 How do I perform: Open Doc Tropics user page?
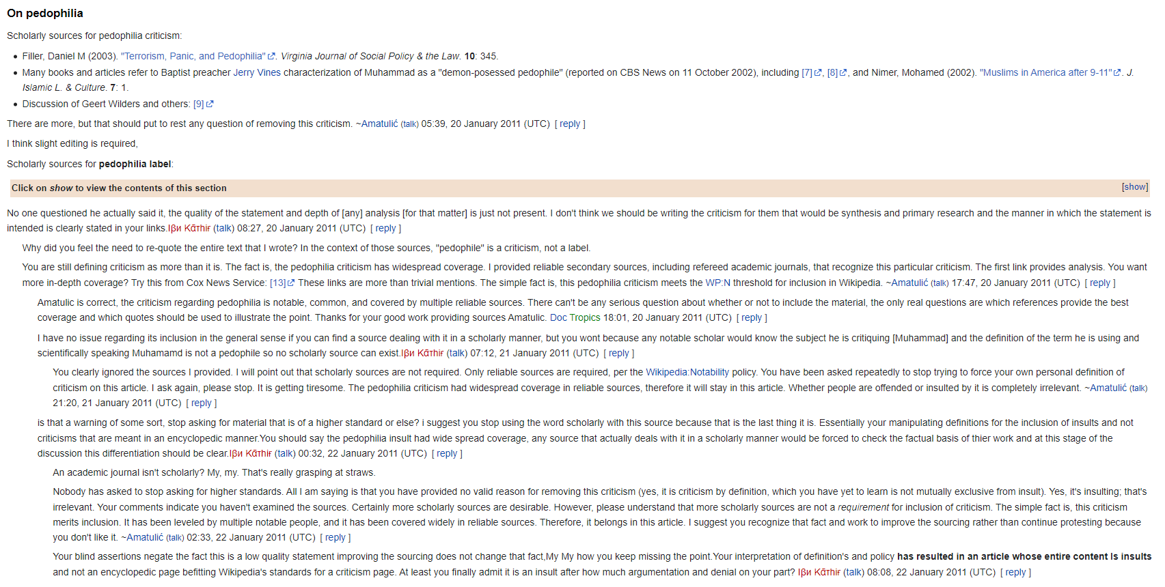[x=575, y=317]
